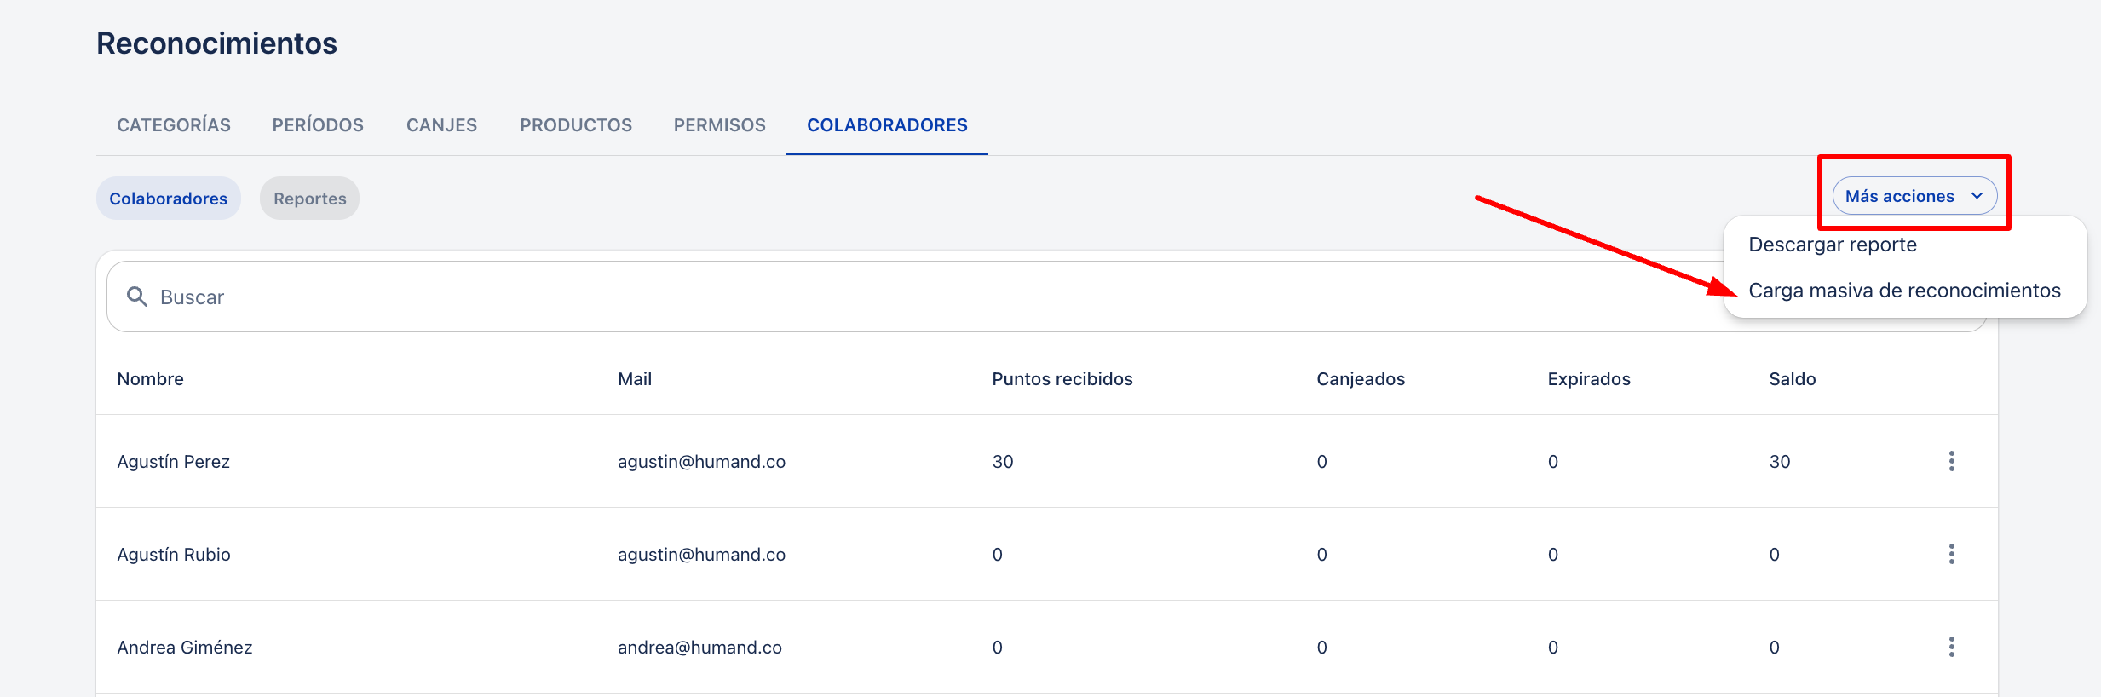Switch to the Reportes pill view
The image size is (2101, 697).
(x=309, y=199)
